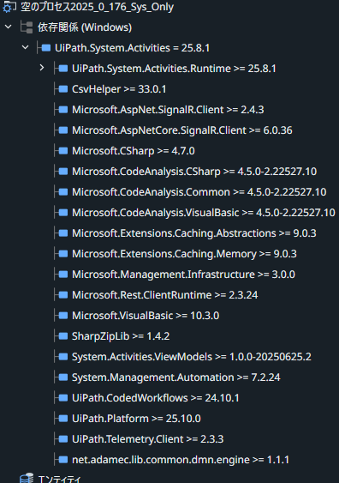The image size is (339, 483).
Task: Select Microsoft.Rest.ClientRuntime >= 2.3.24 row
Action: (x=164, y=295)
